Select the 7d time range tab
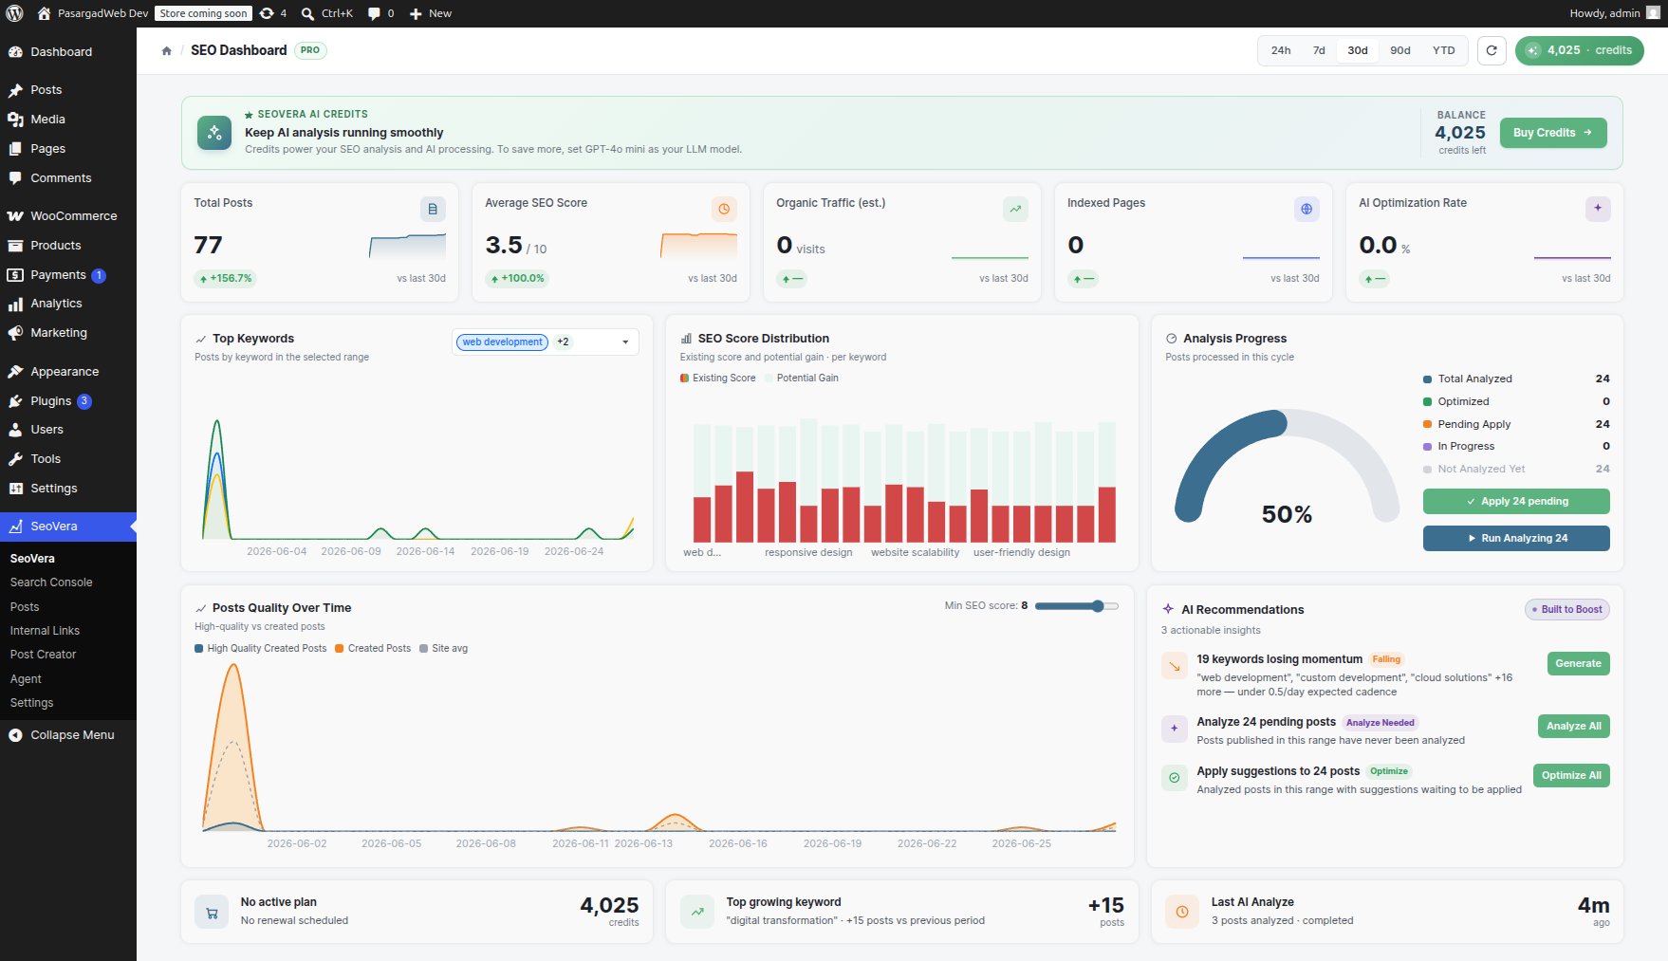Viewport: 1668px width, 961px height. (1319, 50)
